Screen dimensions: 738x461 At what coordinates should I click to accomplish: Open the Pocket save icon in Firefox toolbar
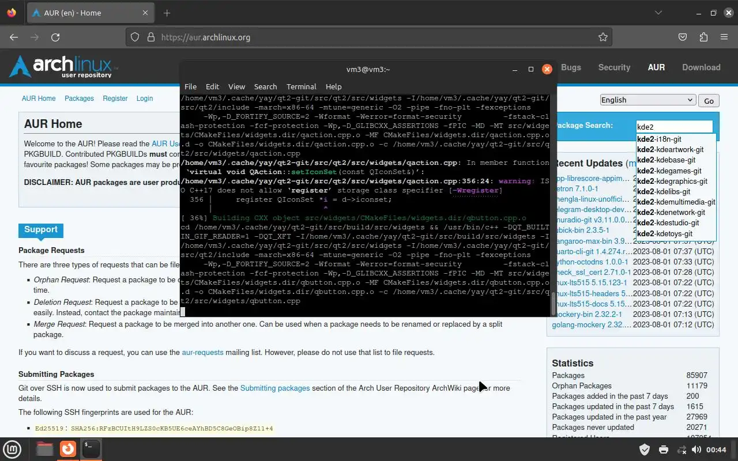(683, 37)
